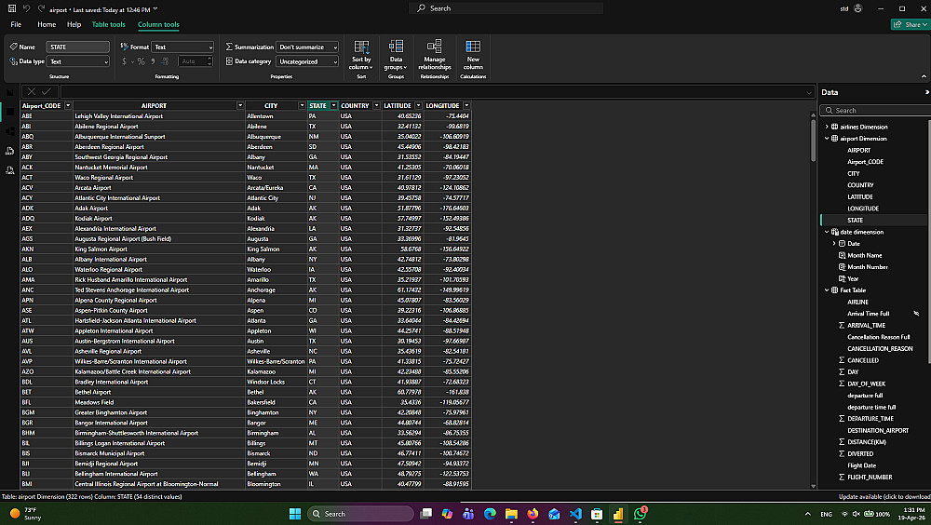The height and width of the screenshot is (525, 931).
Task: Expand the formula bar chevron
Action: click(809, 92)
